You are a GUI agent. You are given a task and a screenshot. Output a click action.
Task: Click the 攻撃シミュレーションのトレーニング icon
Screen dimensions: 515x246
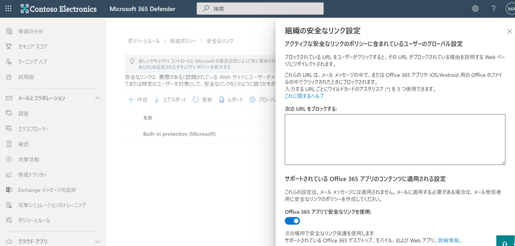(9, 205)
